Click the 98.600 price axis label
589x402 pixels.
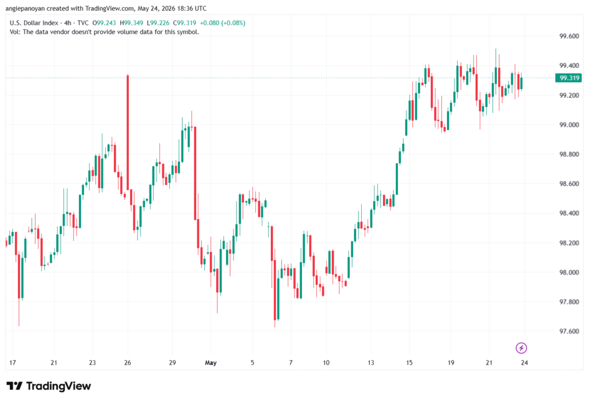click(x=569, y=183)
